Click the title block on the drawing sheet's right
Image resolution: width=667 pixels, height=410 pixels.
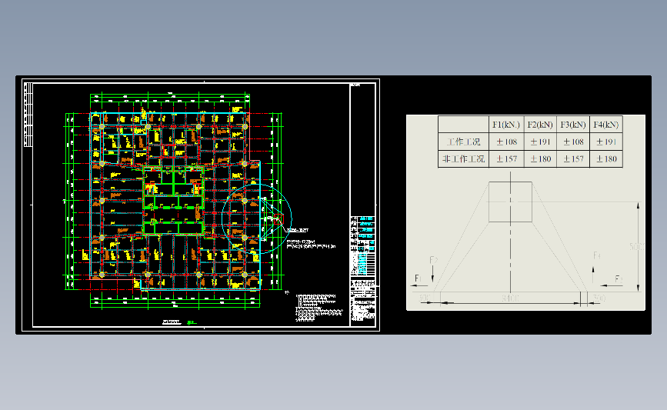click(363, 271)
